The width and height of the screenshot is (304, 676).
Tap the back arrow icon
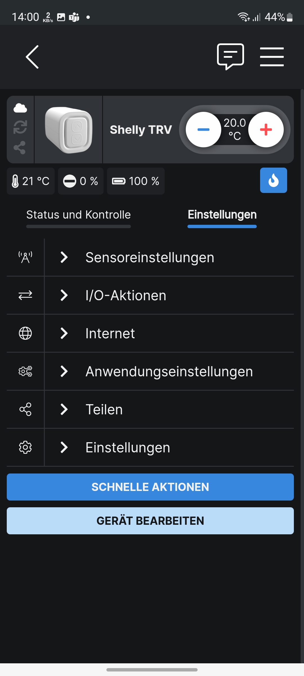(32, 57)
